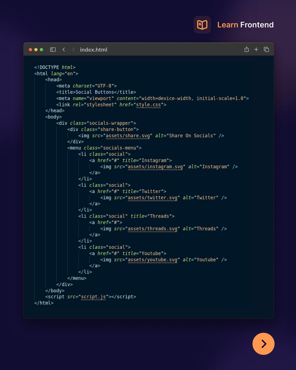Click the tab overview icon
Image resolution: width=296 pixels, height=370 pixels.
(x=266, y=49)
